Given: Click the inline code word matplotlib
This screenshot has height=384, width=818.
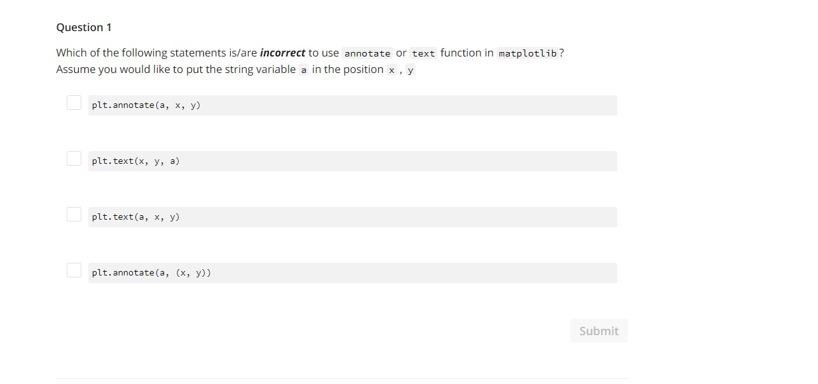Looking at the screenshot, I should (x=528, y=53).
